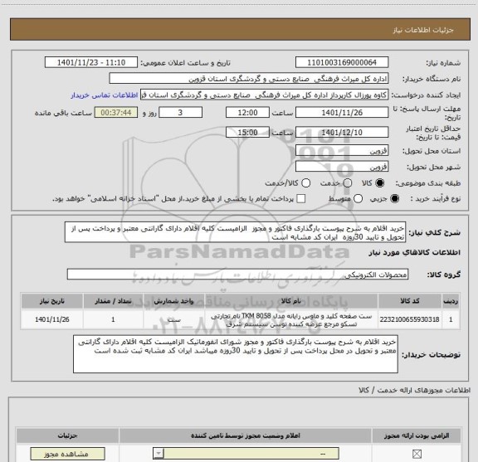Toggle the الزامی بودن ارائه مجوز checkbox

417,454
